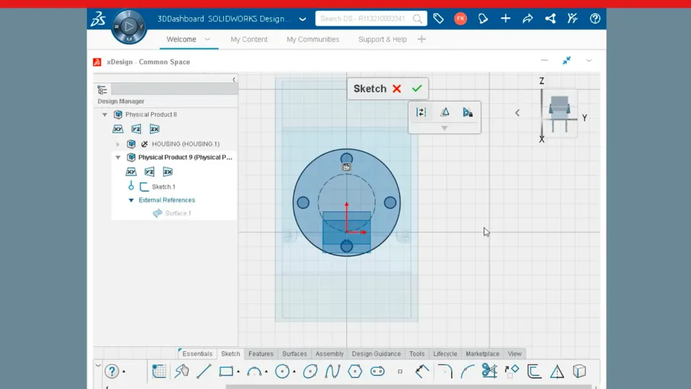Click the view orientation triad thumbnail

(x=559, y=114)
